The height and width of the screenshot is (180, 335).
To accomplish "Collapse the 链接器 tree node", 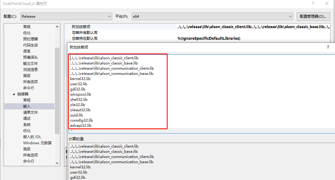I will tap(14, 94).
